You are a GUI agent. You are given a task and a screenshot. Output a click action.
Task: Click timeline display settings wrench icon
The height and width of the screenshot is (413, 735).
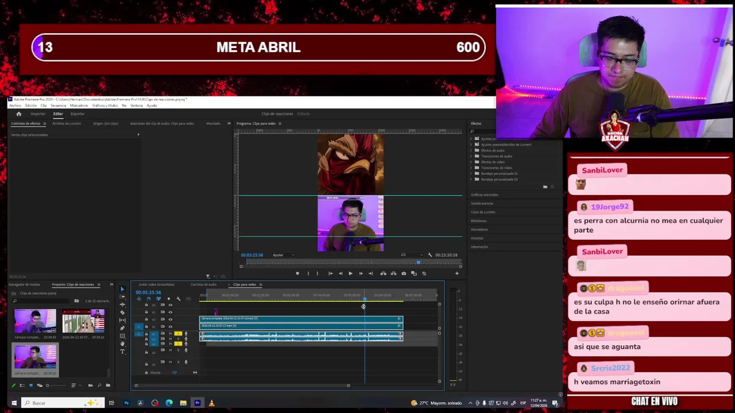178,299
